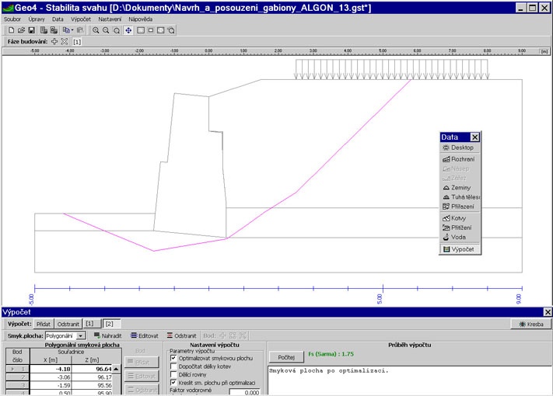Open copy toolbar dropdown arrow
Image resolution: width=553 pixels, height=396 pixels.
[x=72, y=30]
